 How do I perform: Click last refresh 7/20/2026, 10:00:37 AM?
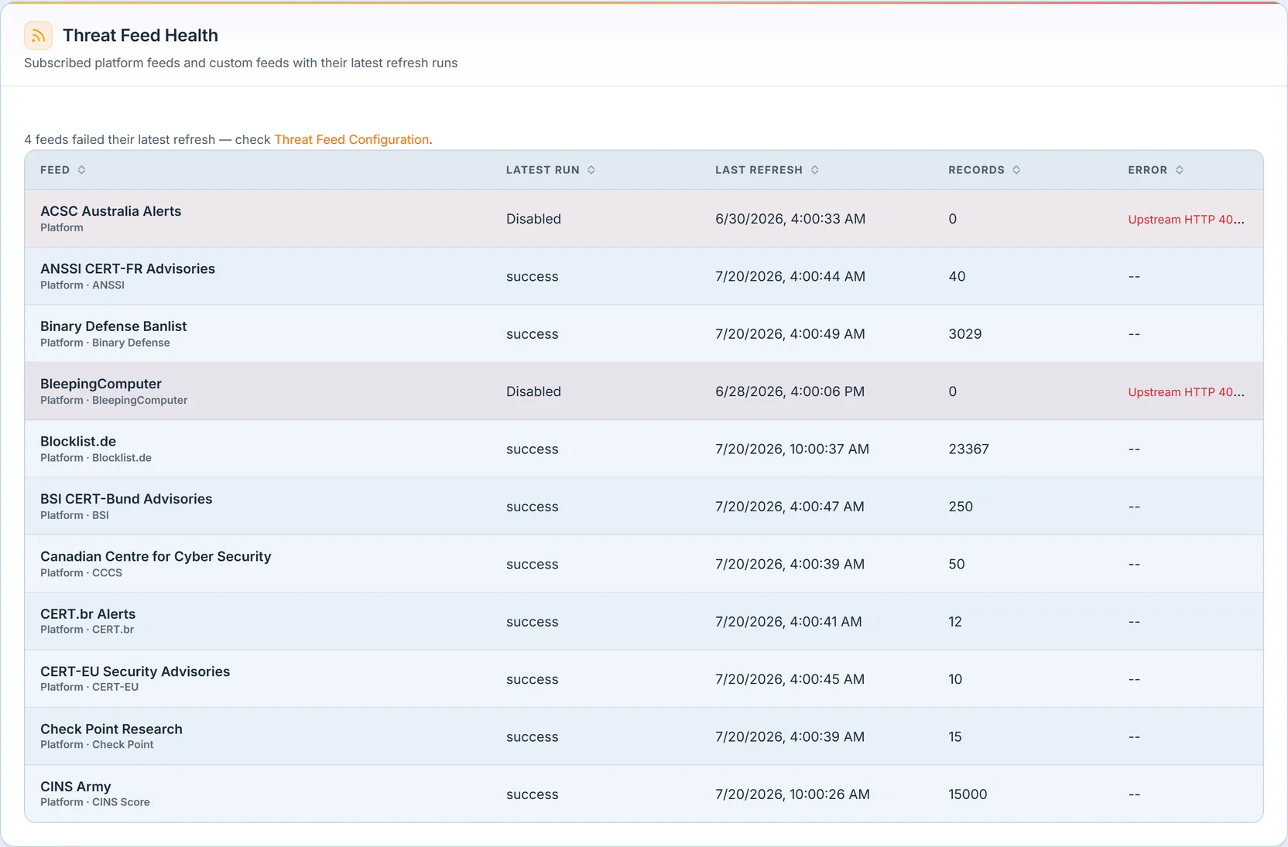792,449
